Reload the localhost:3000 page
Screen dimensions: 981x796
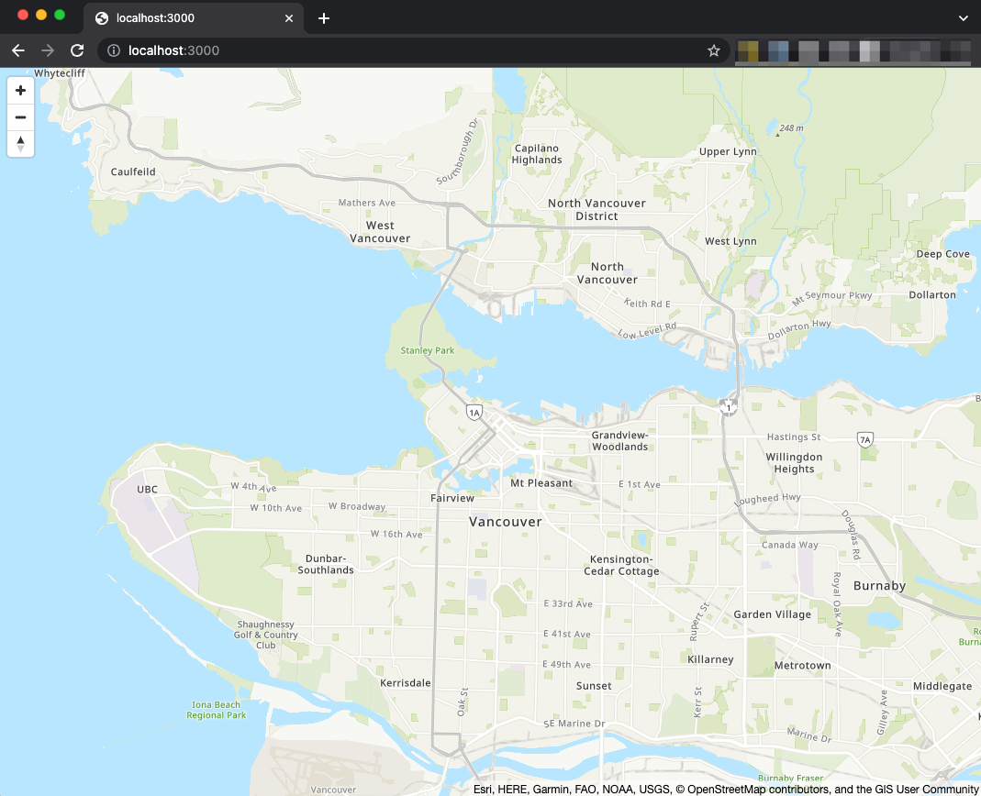(x=76, y=50)
